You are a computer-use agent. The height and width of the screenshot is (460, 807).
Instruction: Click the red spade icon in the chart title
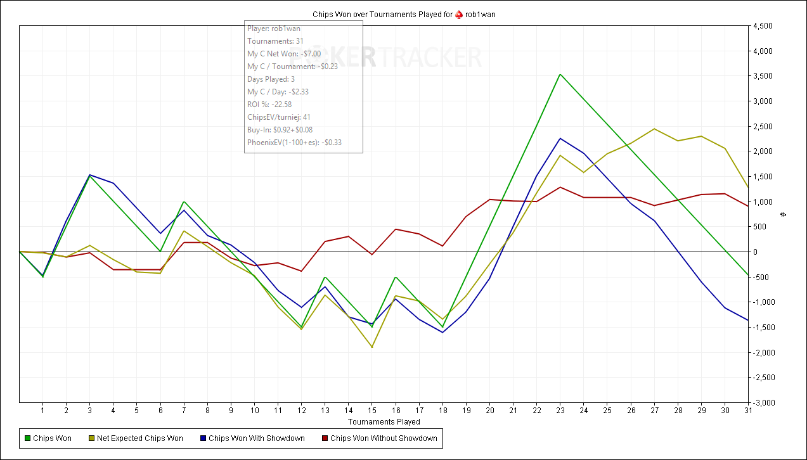(459, 14)
